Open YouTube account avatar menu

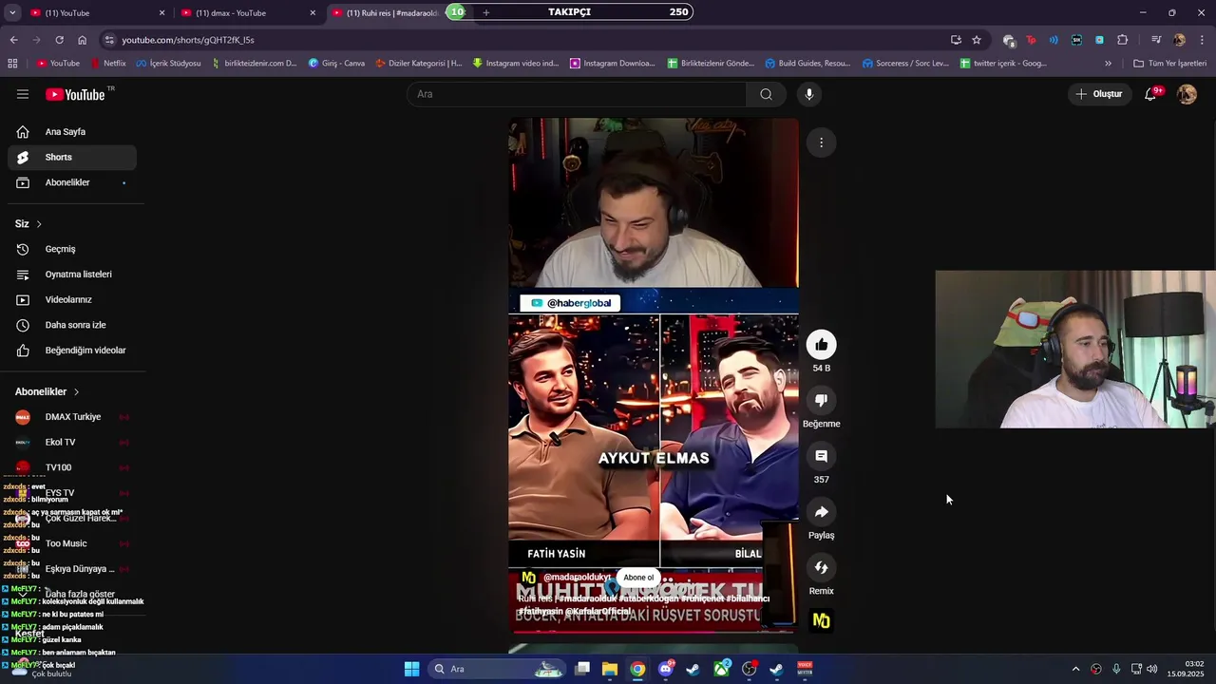pos(1187,94)
